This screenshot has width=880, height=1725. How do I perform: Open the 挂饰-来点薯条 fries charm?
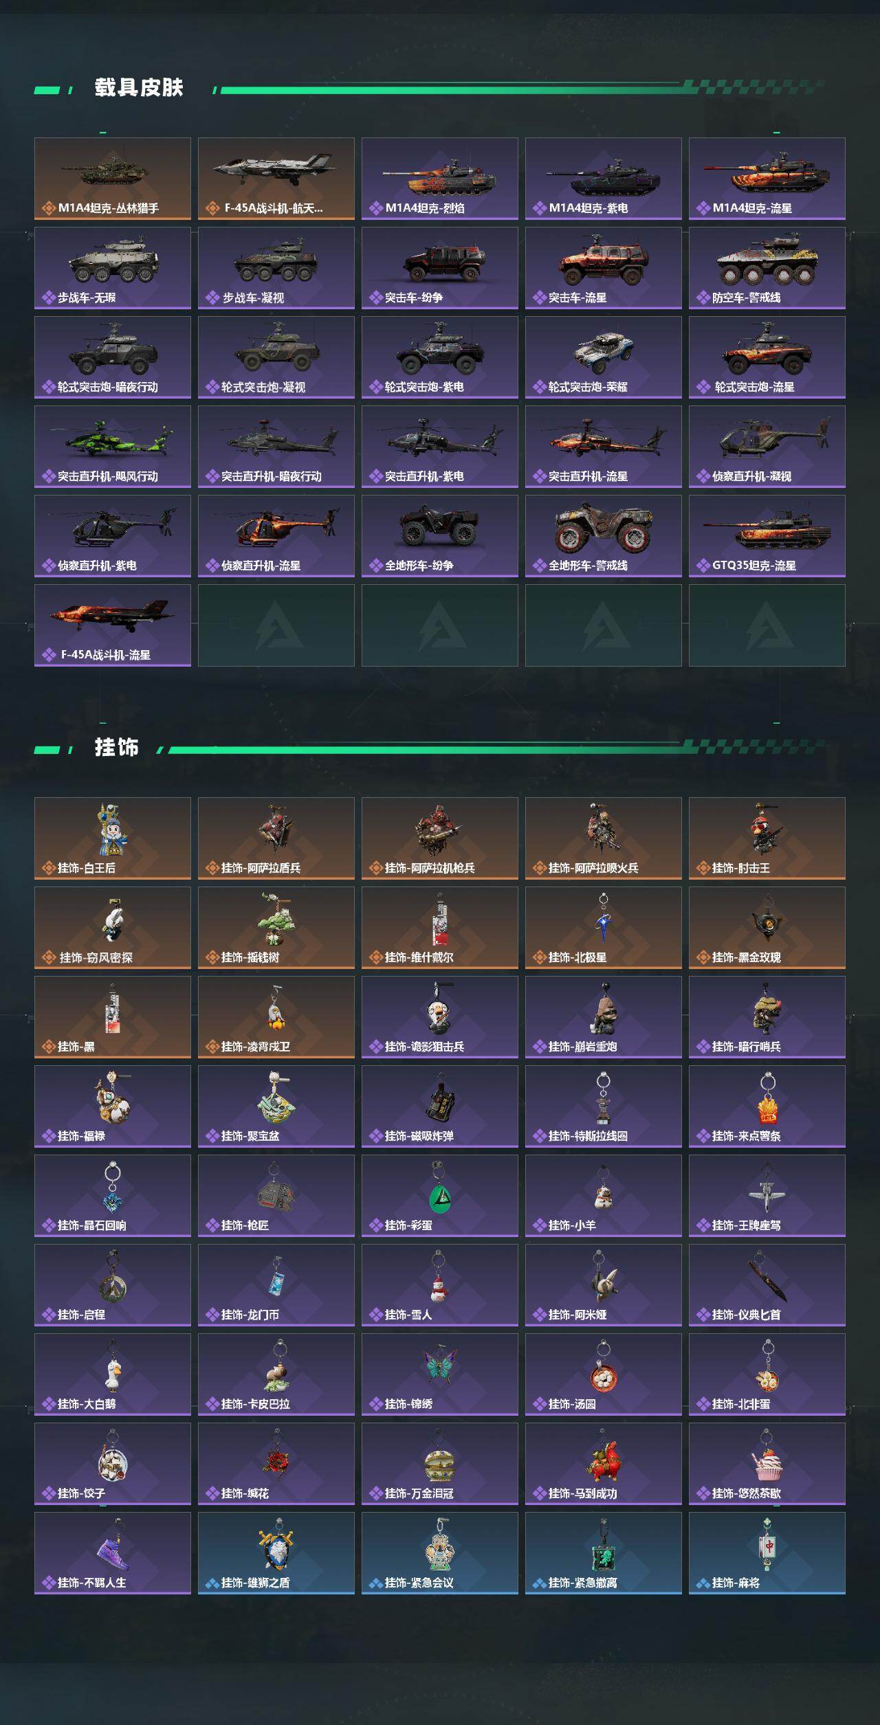767,1106
